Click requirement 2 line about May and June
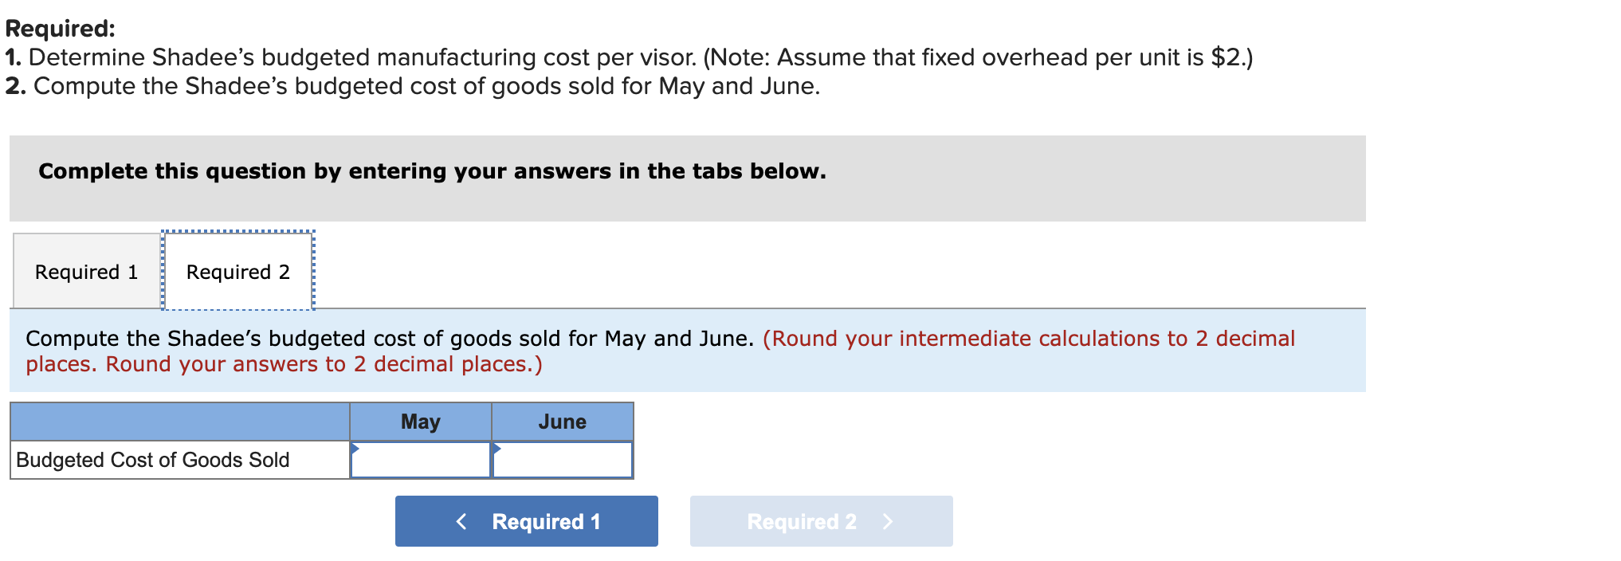Image resolution: width=1621 pixels, height=561 pixels. (x=413, y=86)
